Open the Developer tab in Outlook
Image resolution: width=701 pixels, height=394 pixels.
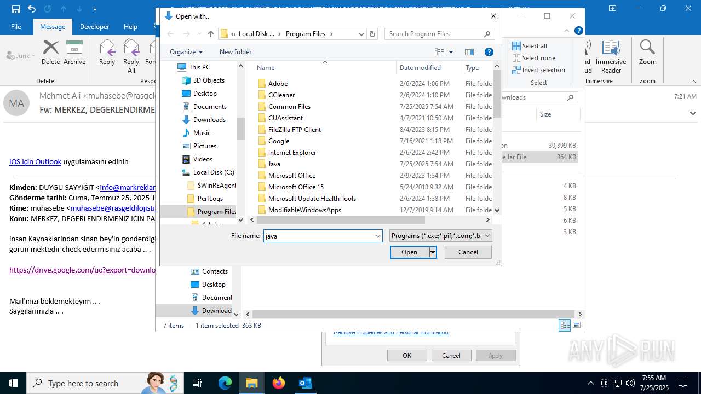[94, 26]
